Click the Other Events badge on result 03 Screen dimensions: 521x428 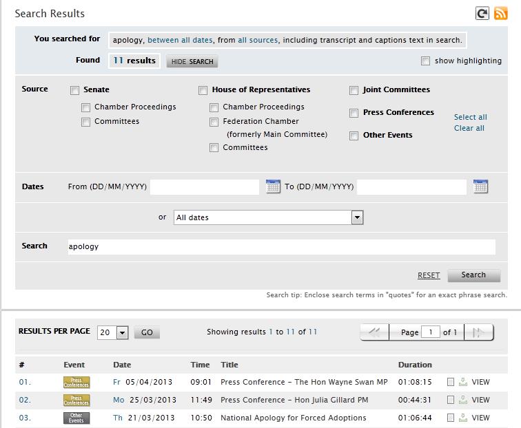point(76,418)
